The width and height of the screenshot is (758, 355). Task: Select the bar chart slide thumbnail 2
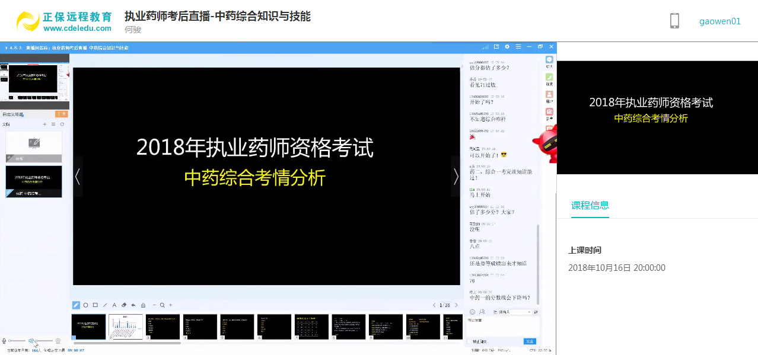click(x=126, y=327)
